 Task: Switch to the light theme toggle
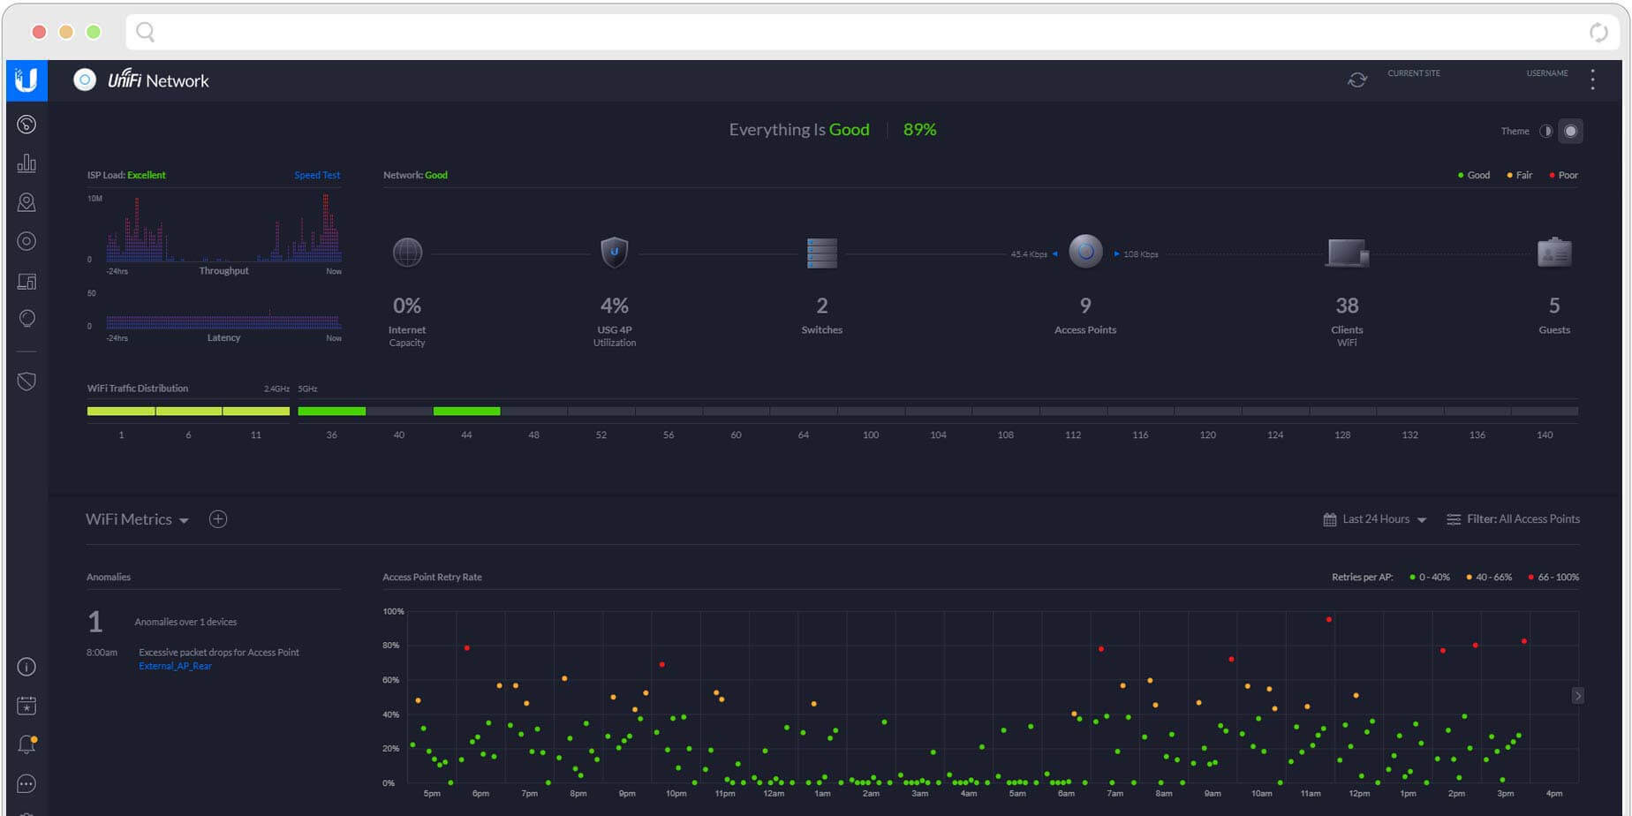[x=1546, y=131]
